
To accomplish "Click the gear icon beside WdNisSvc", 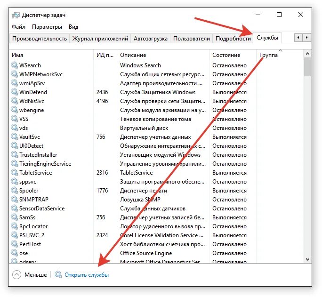I will 15,101.
